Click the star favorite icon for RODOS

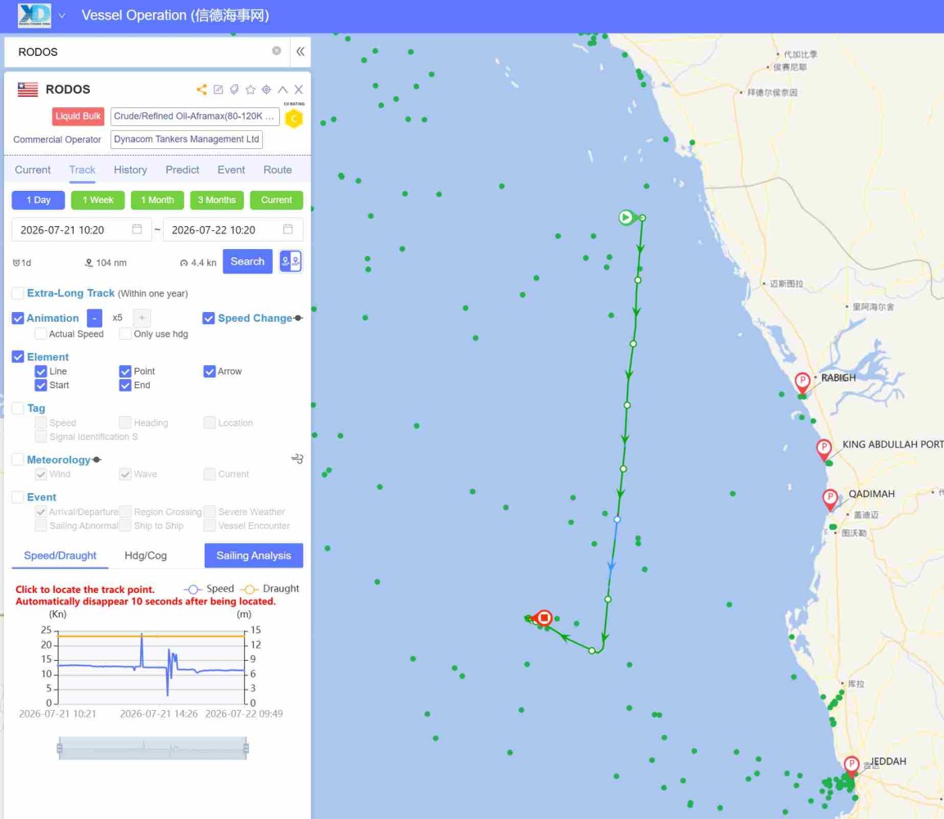pyautogui.click(x=251, y=90)
